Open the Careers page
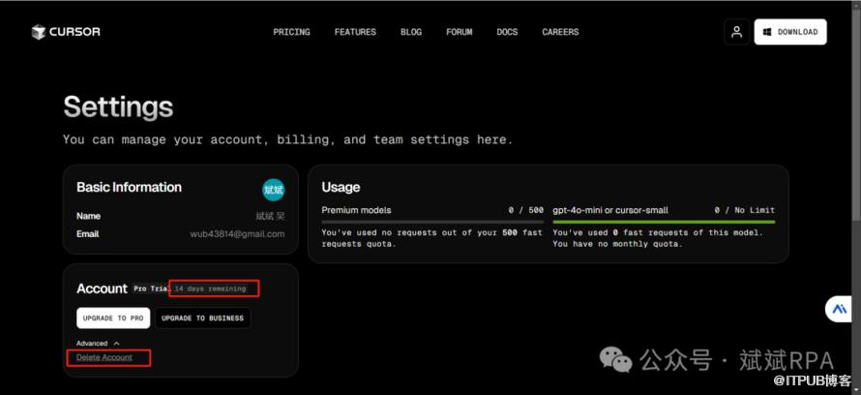 coord(560,32)
